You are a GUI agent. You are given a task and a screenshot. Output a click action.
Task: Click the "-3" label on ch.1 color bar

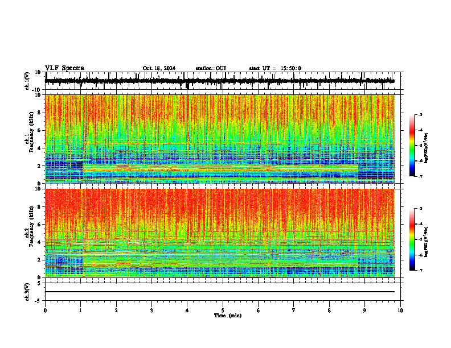tap(420, 115)
